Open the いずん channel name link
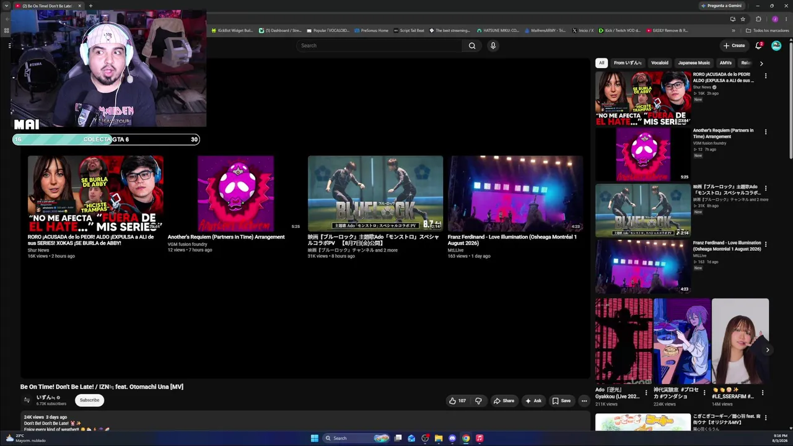 pyautogui.click(x=46, y=398)
